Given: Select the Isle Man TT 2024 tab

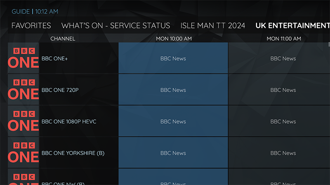Looking at the screenshot, I should point(213,25).
